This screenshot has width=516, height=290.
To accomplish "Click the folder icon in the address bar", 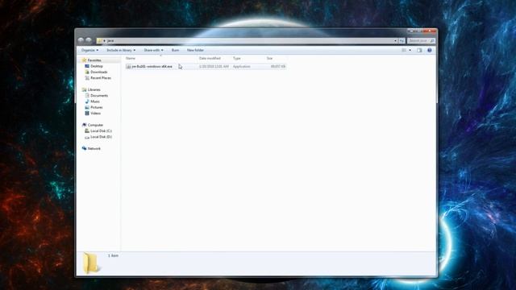I will 100,41.
